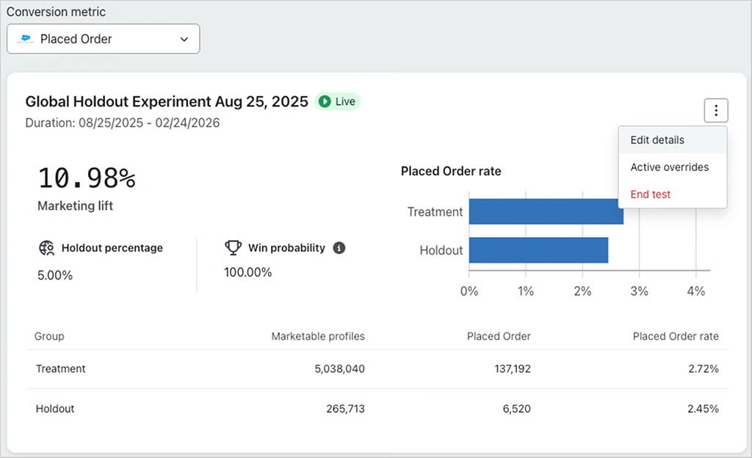Image resolution: width=752 pixels, height=458 pixels.
Task: Open the Conversion metric dropdown
Action: coord(103,39)
